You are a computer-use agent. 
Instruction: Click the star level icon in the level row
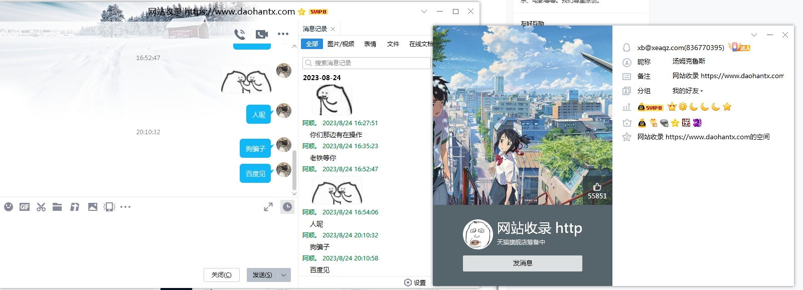pos(727,107)
